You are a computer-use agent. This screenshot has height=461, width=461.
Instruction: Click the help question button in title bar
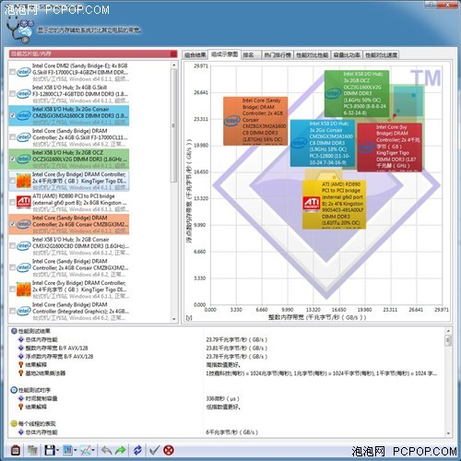pos(431,4)
